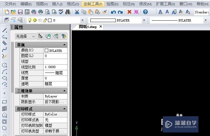Screen dimensions: 210x136
Task: Open the 修改(M) menu
Action: tap(145, 4)
